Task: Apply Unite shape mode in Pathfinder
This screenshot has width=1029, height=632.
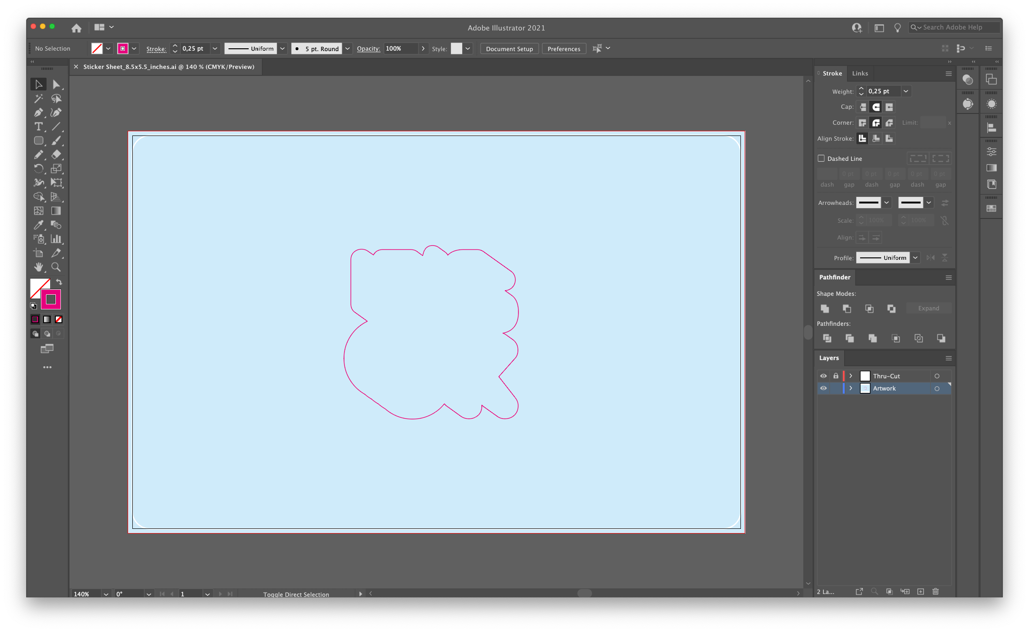Action: click(824, 308)
